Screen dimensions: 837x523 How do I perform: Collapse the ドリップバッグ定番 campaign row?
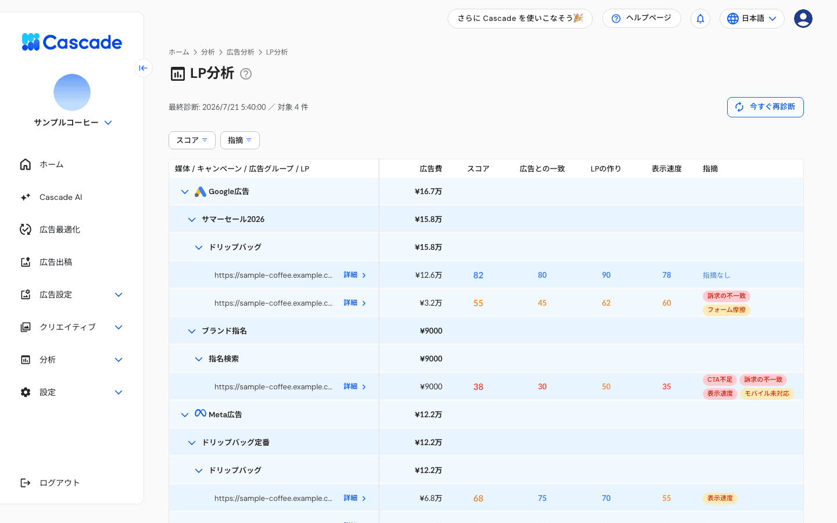tap(192, 443)
